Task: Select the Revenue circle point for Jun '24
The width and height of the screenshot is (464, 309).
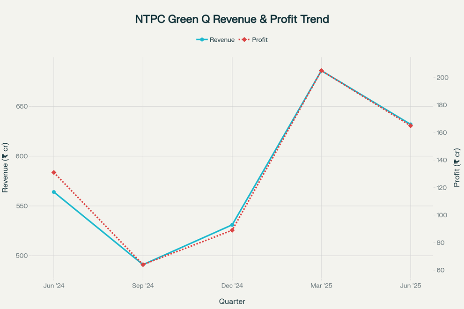Action: click(x=54, y=192)
